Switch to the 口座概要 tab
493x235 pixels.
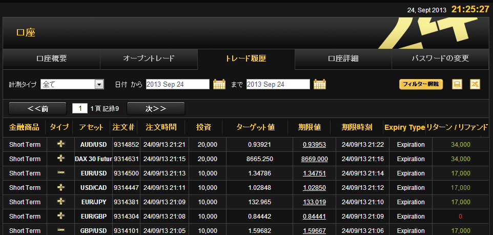click(x=52, y=59)
